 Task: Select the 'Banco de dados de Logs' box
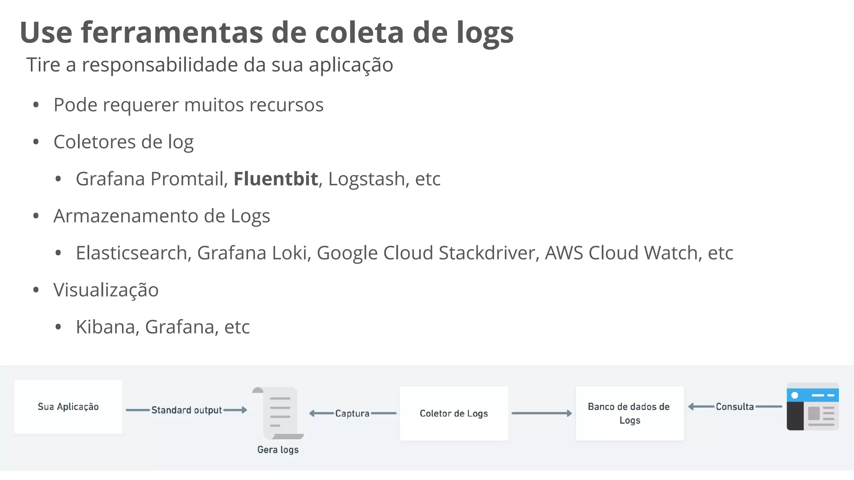point(630,413)
